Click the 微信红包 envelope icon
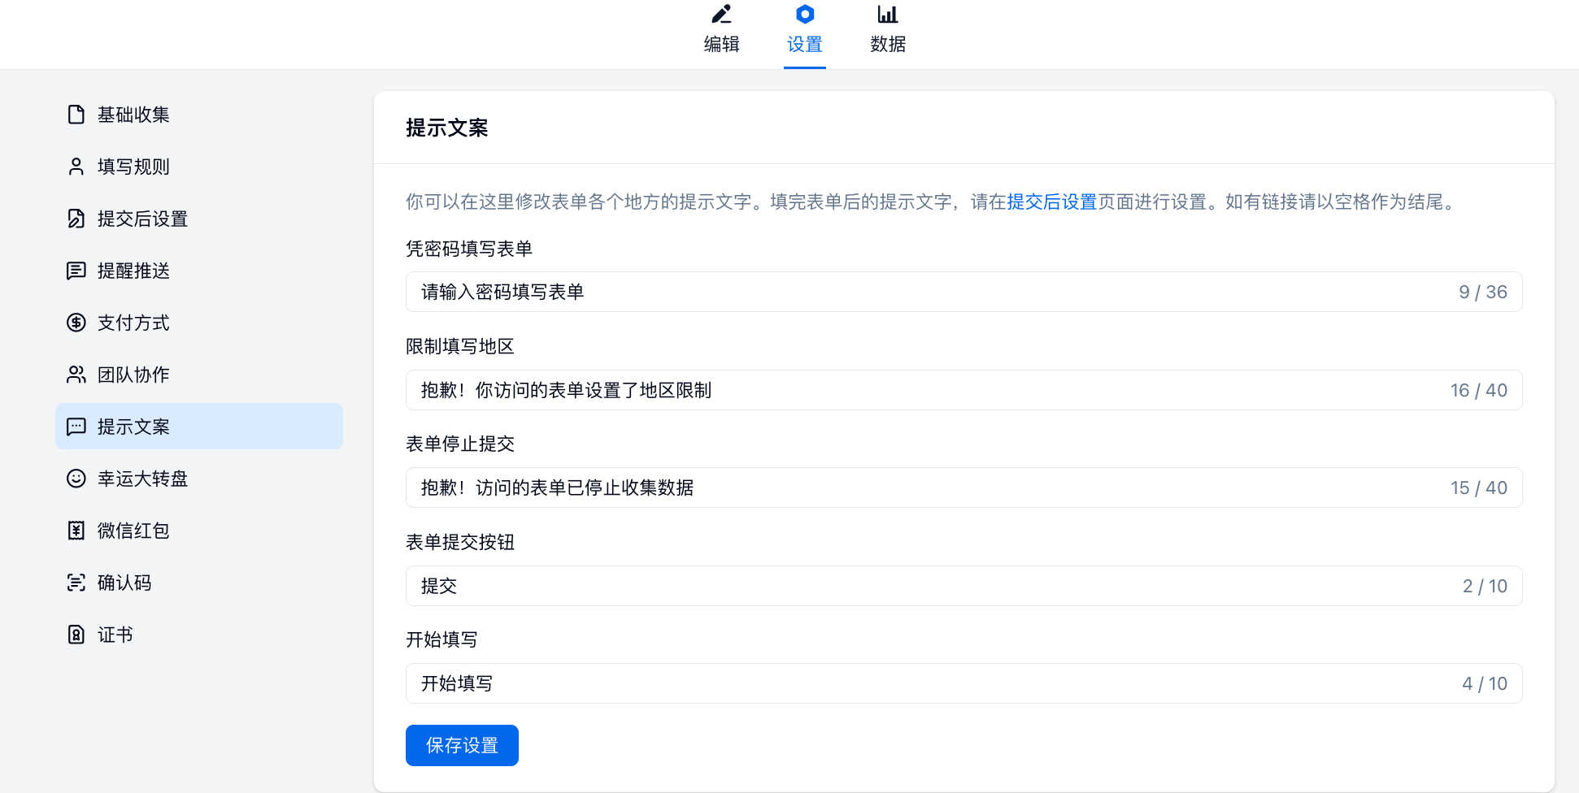The height and width of the screenshot is (793, 1579). click(76, 531)
